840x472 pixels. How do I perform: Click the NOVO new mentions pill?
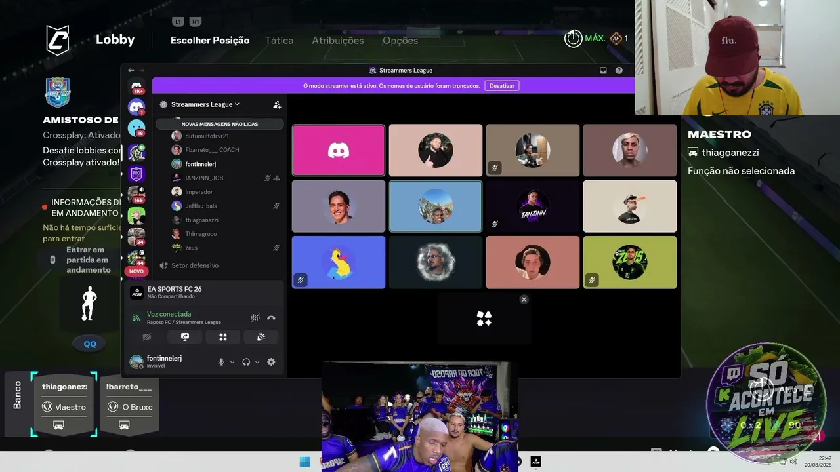click(x=136, y=271)
